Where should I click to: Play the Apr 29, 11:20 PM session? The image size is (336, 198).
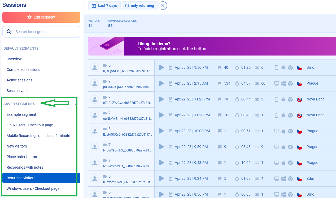[161, 115]
